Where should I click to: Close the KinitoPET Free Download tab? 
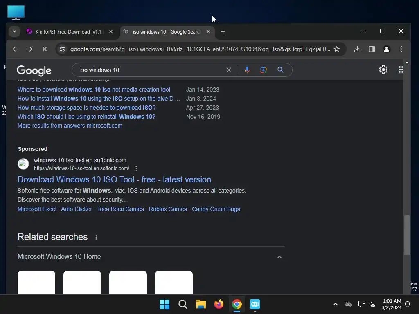pos(111,31)
